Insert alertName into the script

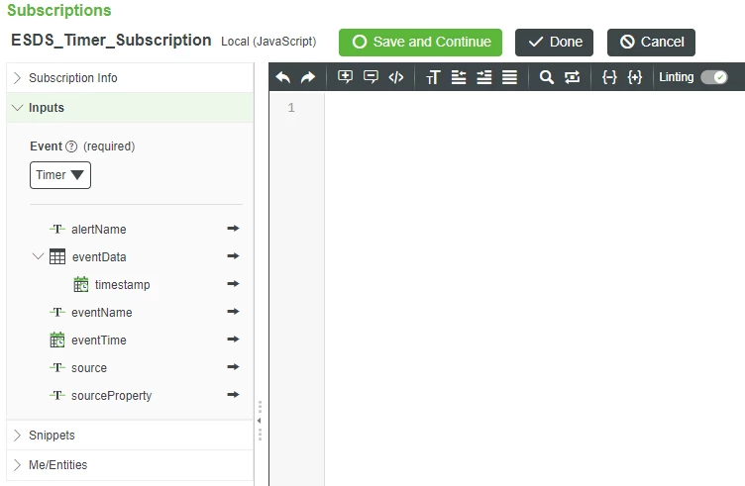(x=233, y=229)
